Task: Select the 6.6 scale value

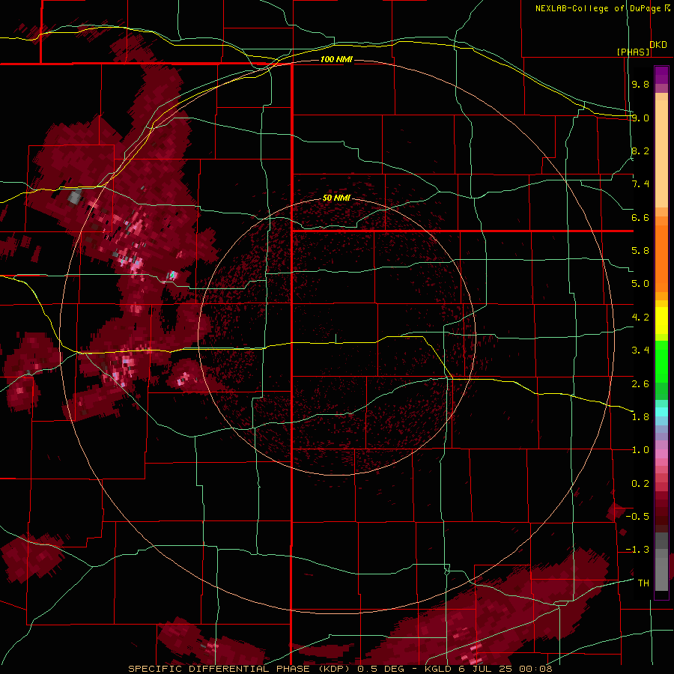Action: [640, 217]
